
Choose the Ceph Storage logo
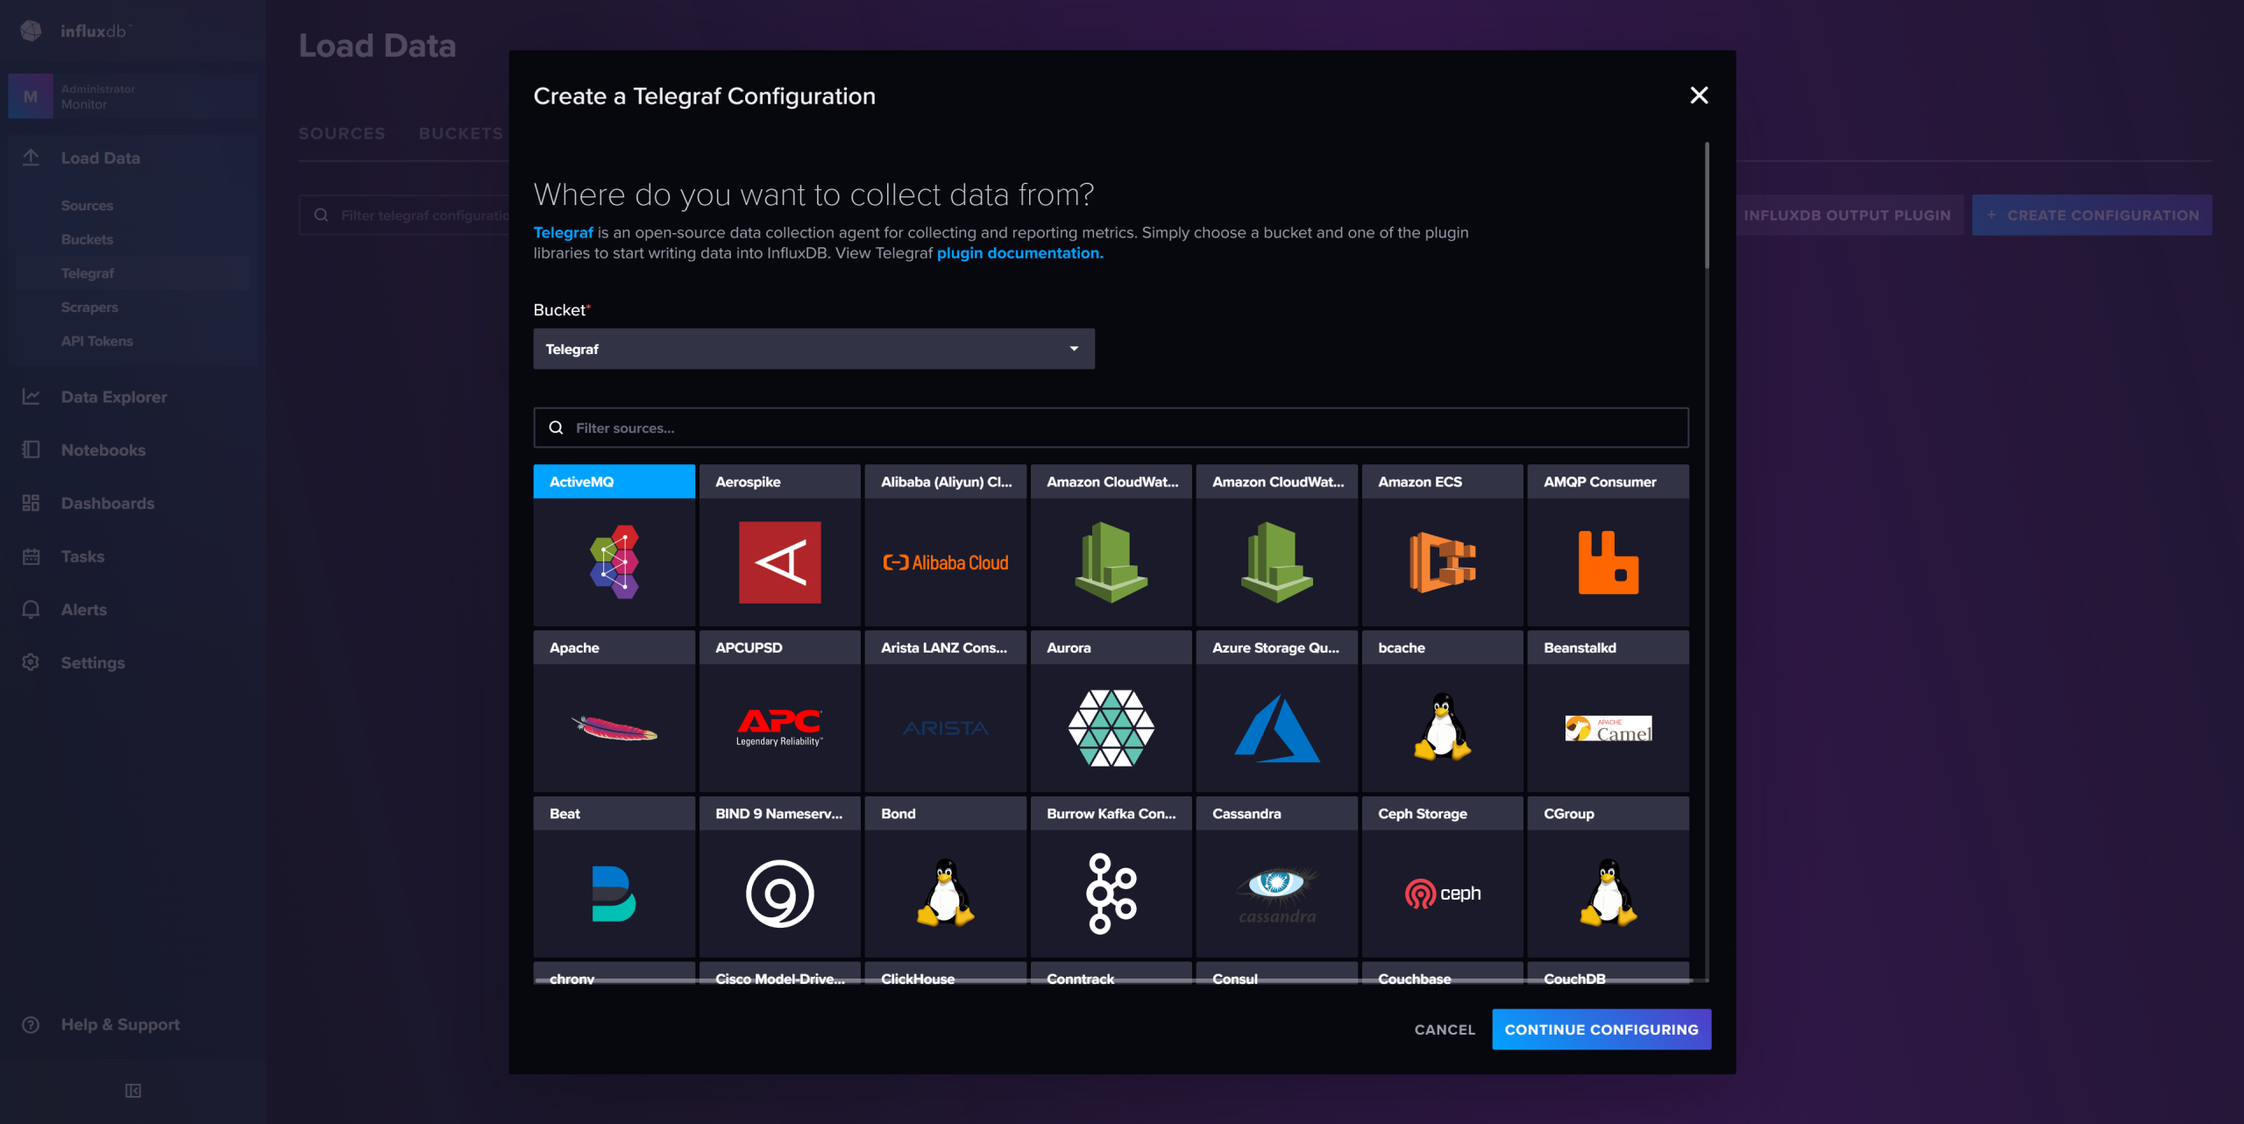[x=1442, y=894]
